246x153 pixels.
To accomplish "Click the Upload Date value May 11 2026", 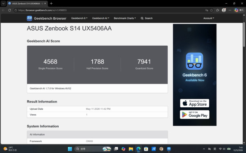I will point(98,109).
